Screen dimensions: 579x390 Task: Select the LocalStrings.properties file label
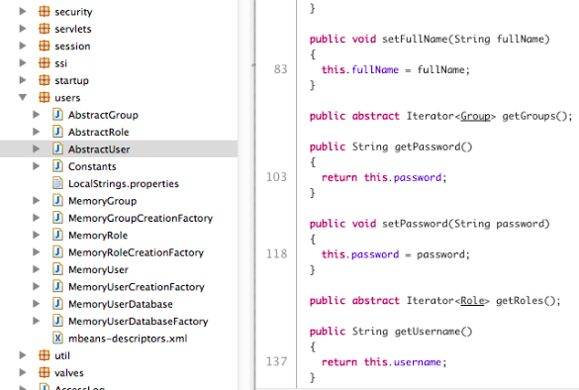click(x=124, y=184)
